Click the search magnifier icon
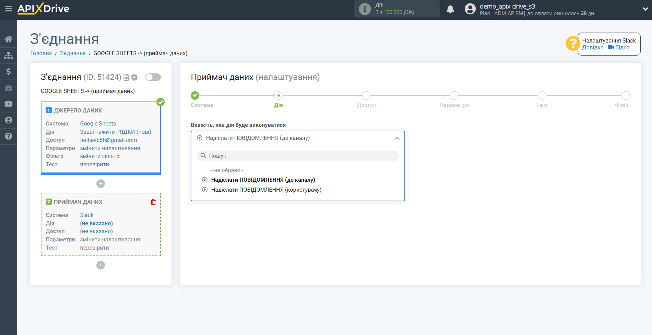 203,156
